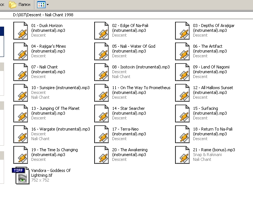Click the 19 - The Time Is Changing icon

[21, 155]
